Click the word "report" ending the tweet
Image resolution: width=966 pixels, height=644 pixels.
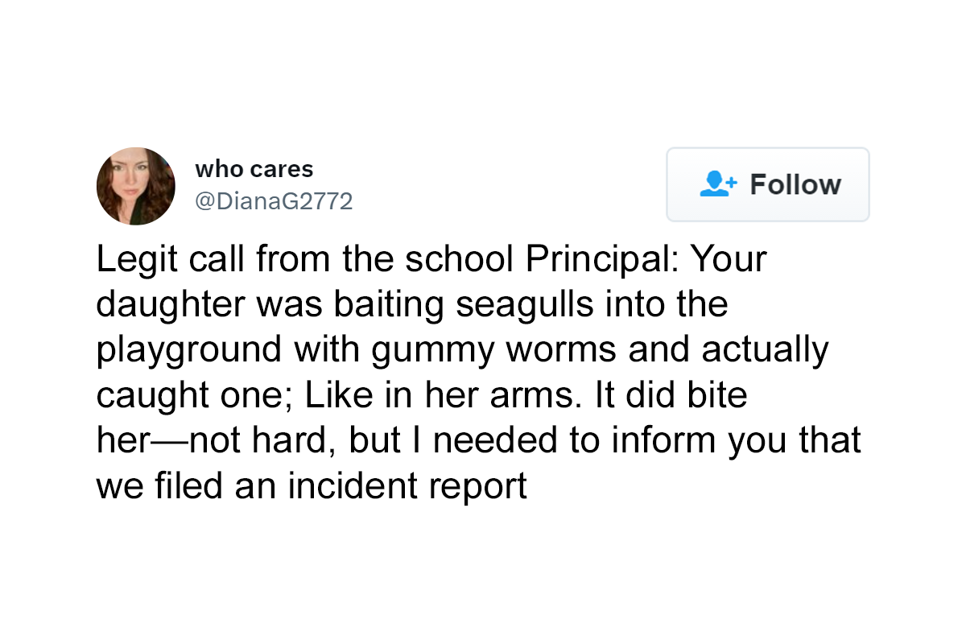[481, 487]
